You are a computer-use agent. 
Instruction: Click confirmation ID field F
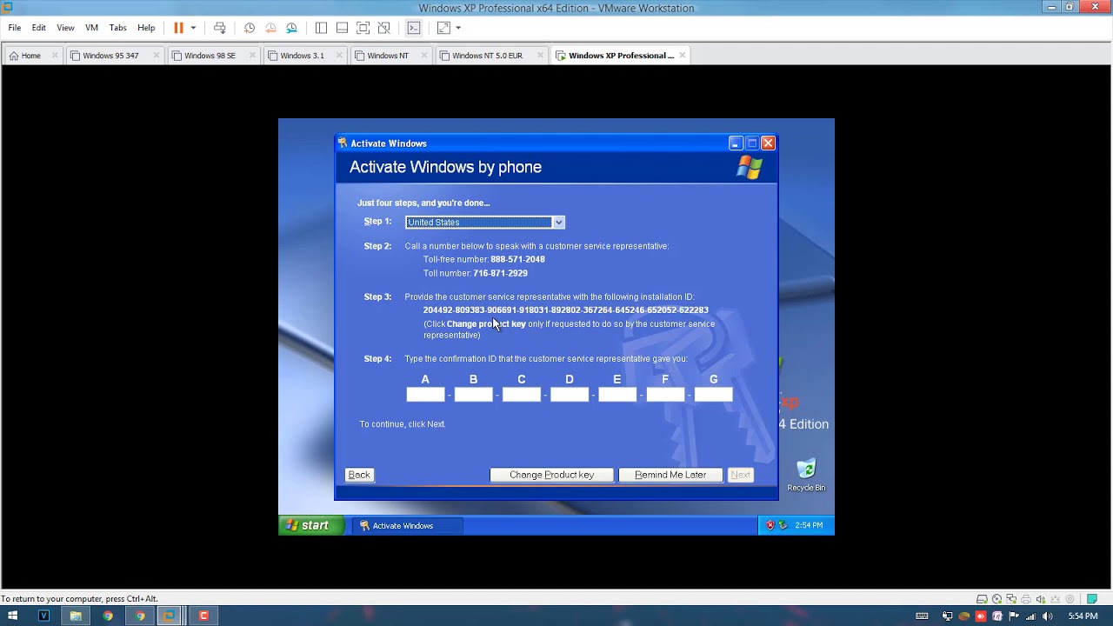coord(665,395)
